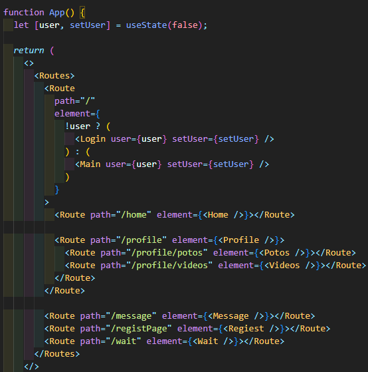The height and width of the screenshot is (372, 368).
Task: Click the "Main" component name
Action: click(90, 164)
